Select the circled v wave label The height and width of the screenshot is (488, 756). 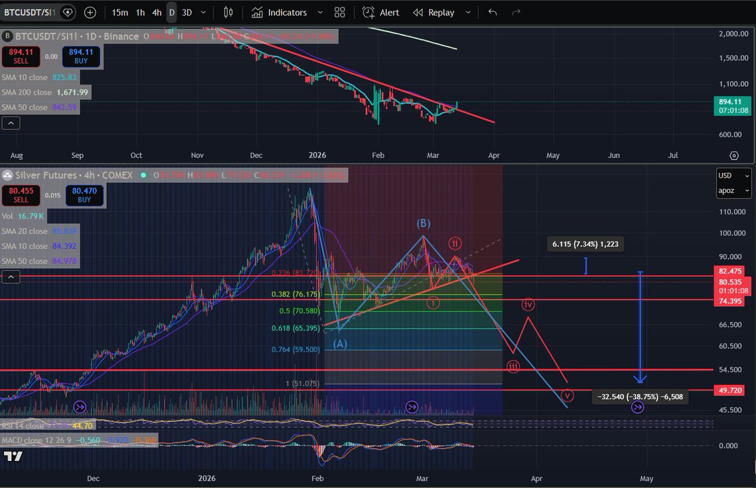click(568, 396)
